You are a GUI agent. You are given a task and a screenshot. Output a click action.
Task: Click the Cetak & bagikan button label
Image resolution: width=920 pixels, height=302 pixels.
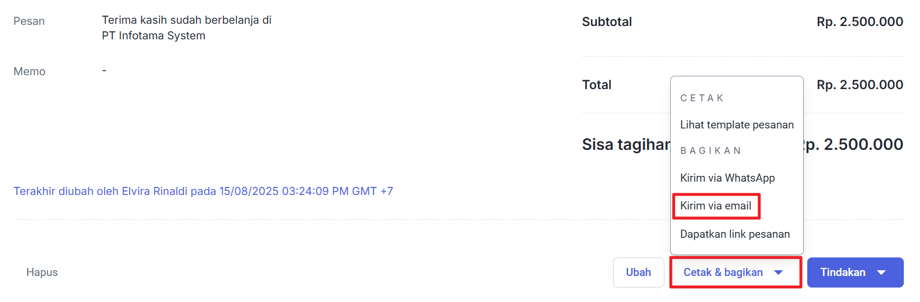pos(723,272)
